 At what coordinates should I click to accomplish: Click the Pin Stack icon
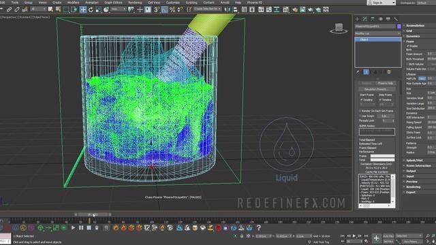(358, 72)
